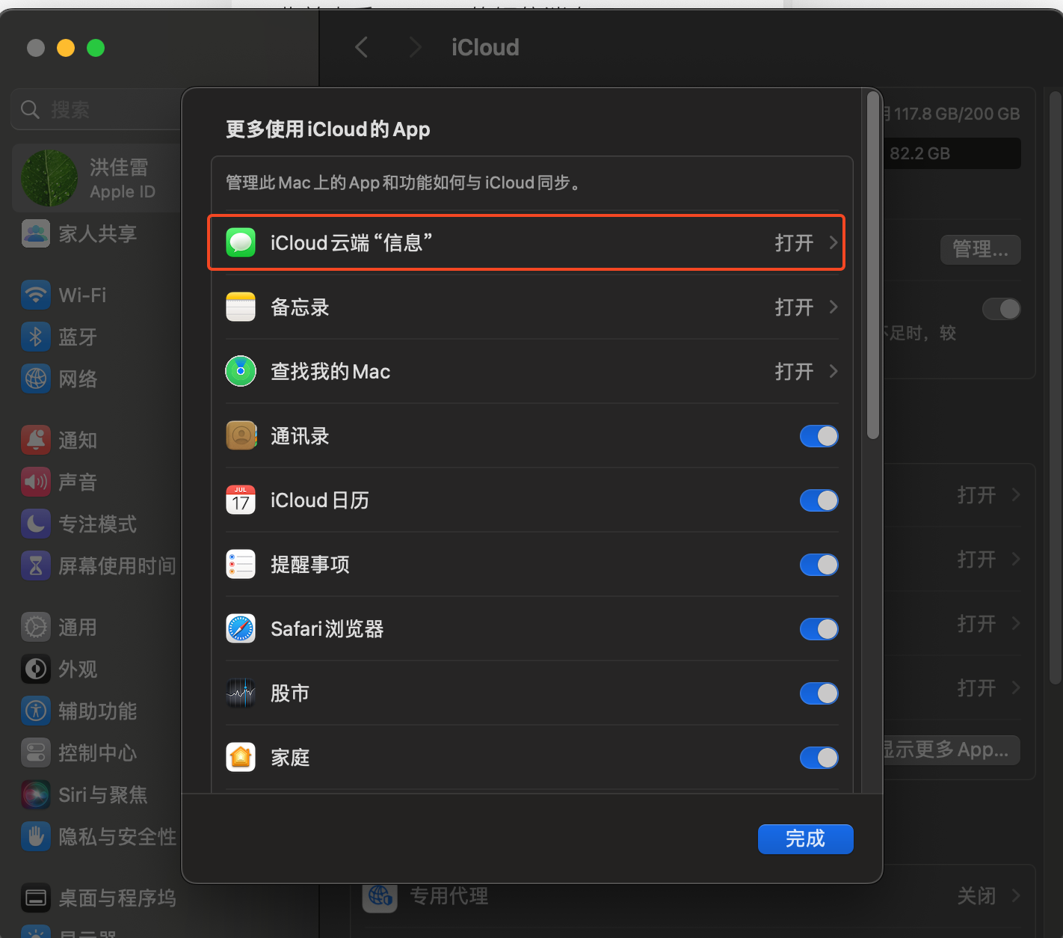Click the forward navigation arrow
Image resolution: width=1063 pixels, height=938 pixels.
416,47
